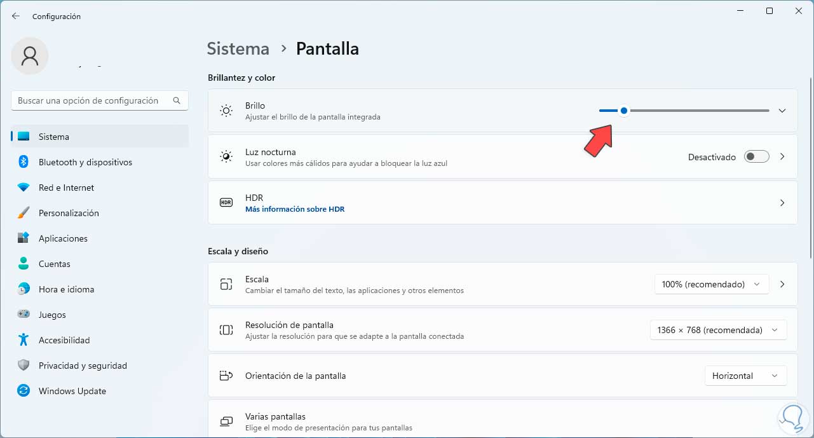The width and height of the screenshot is (814, 438).
Task: Click the search magnifier icon
Action: [177, 100]
